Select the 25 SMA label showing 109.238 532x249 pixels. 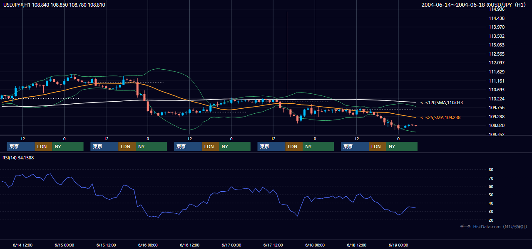click(x=440, y=117)
